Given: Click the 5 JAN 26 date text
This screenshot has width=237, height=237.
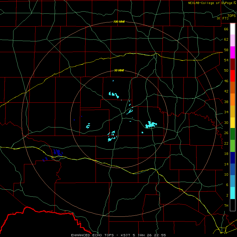Looking at the screenshot, I should point(143,235).
